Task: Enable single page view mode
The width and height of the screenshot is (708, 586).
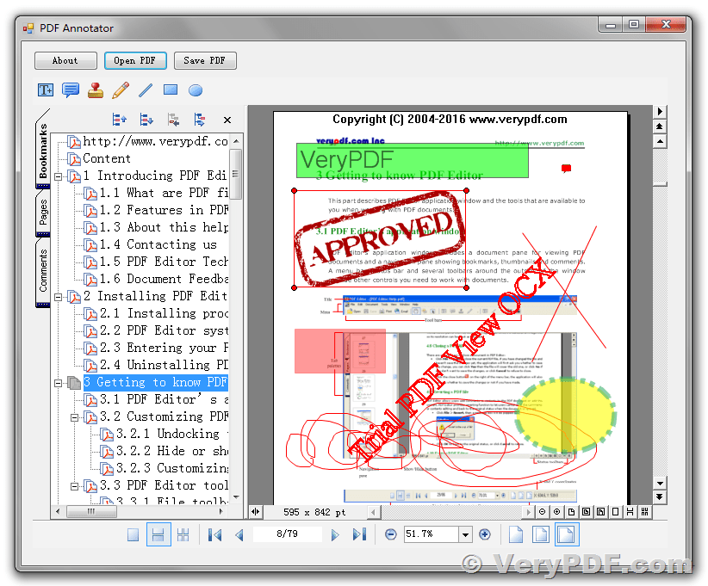Action: click(133, 534)
